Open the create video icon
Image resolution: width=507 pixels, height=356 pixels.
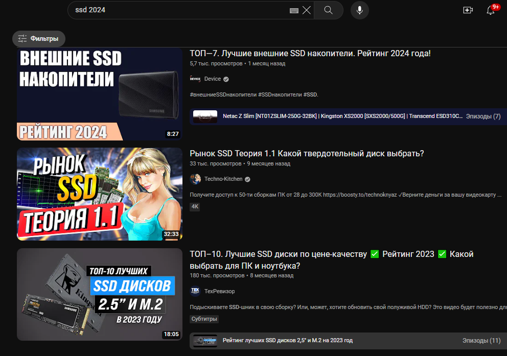tap(468, 10)
